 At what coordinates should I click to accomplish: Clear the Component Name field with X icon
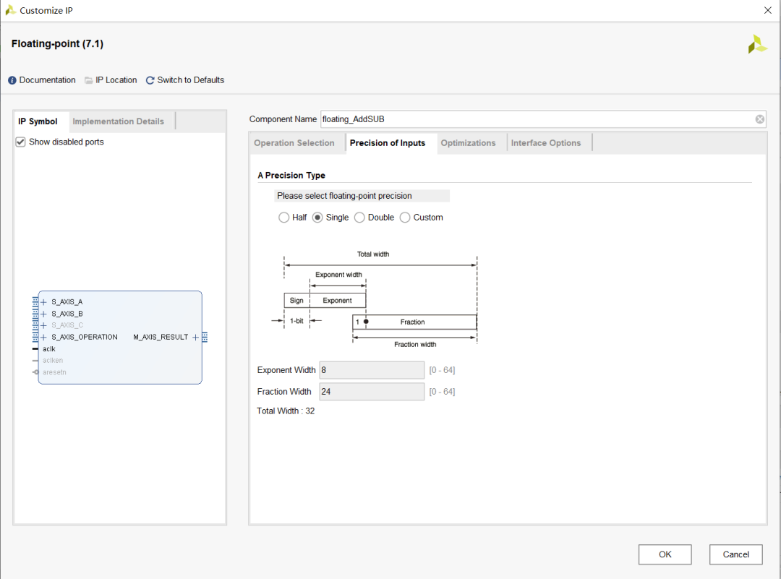click(760, 119)
